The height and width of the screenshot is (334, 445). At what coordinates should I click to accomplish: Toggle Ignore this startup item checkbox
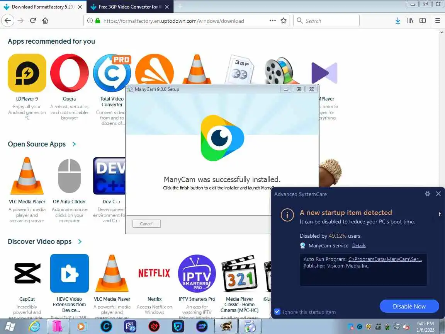point(277,312)
